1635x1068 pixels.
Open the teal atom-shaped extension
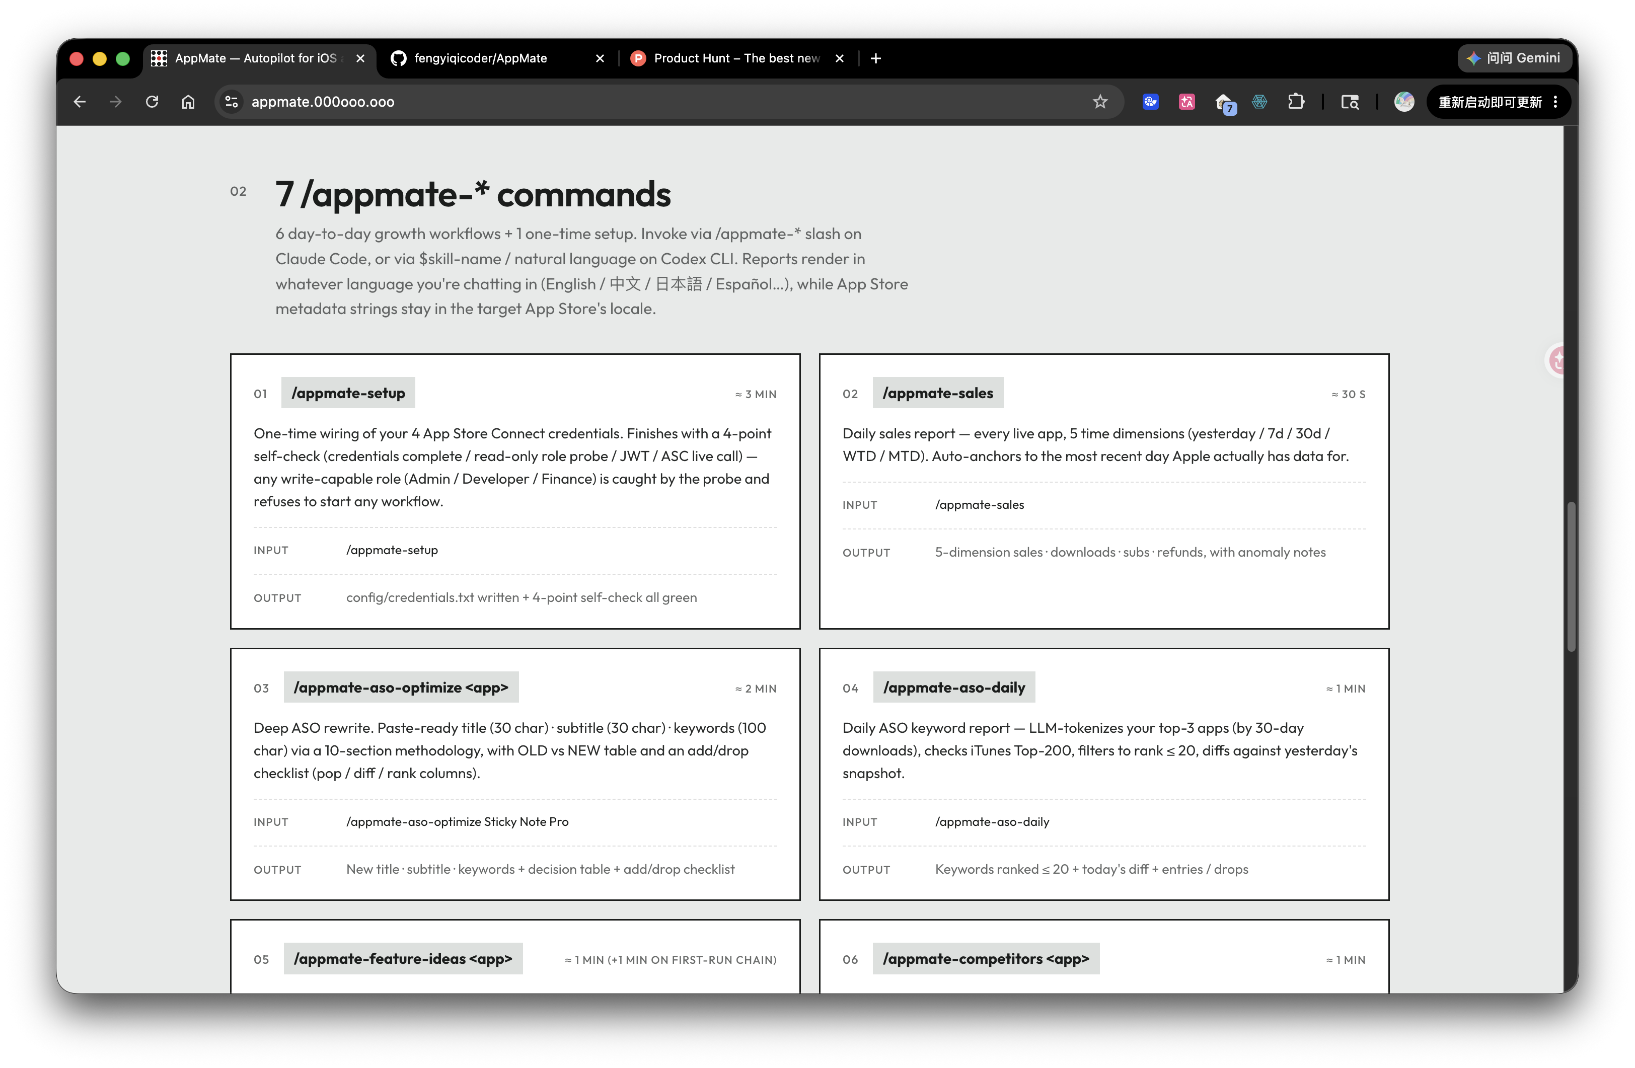[x=1259, y=102]
